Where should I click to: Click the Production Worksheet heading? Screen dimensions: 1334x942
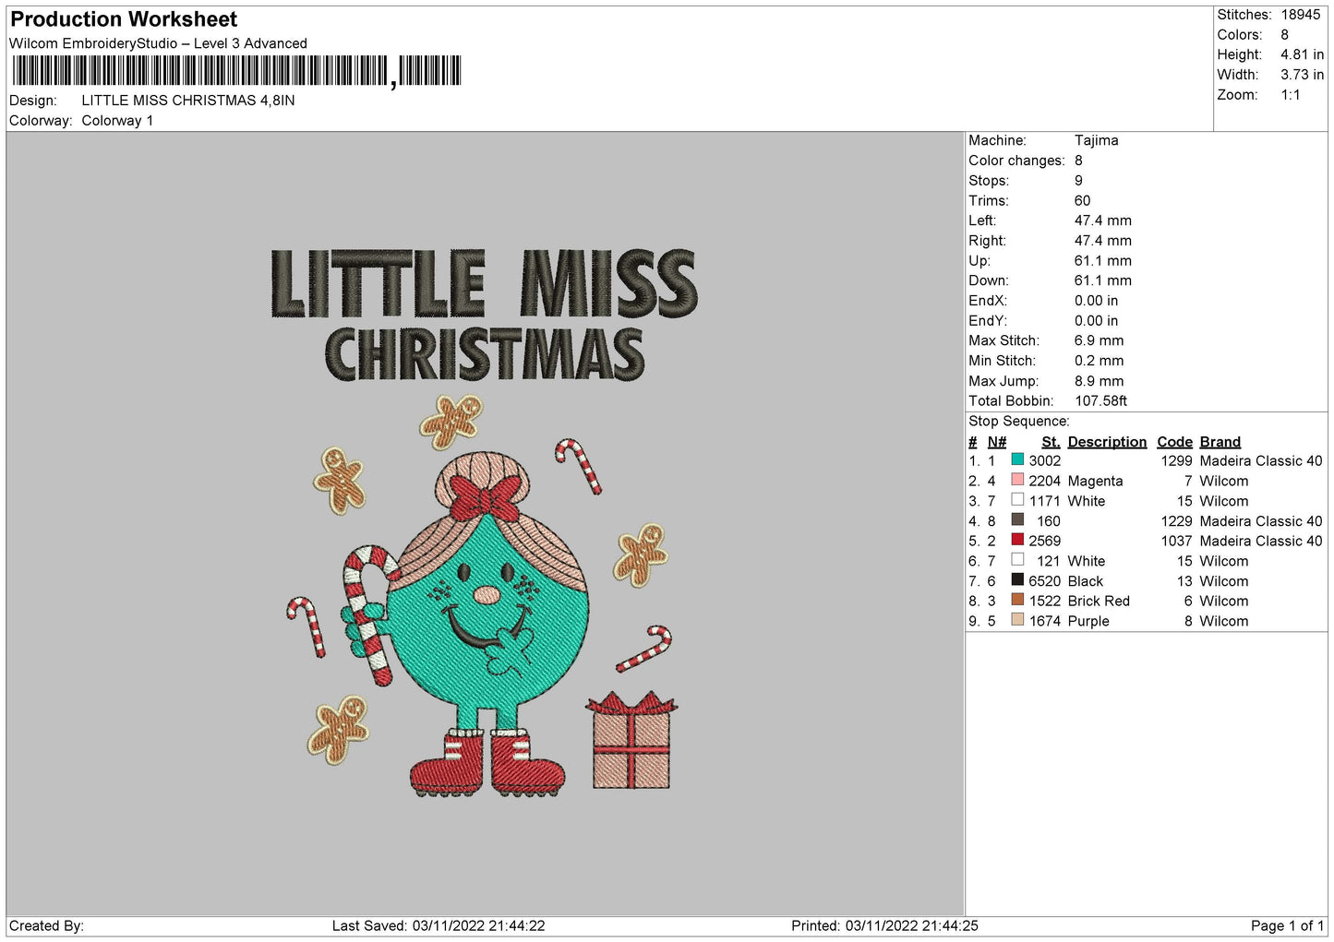(x=124, y=19)
